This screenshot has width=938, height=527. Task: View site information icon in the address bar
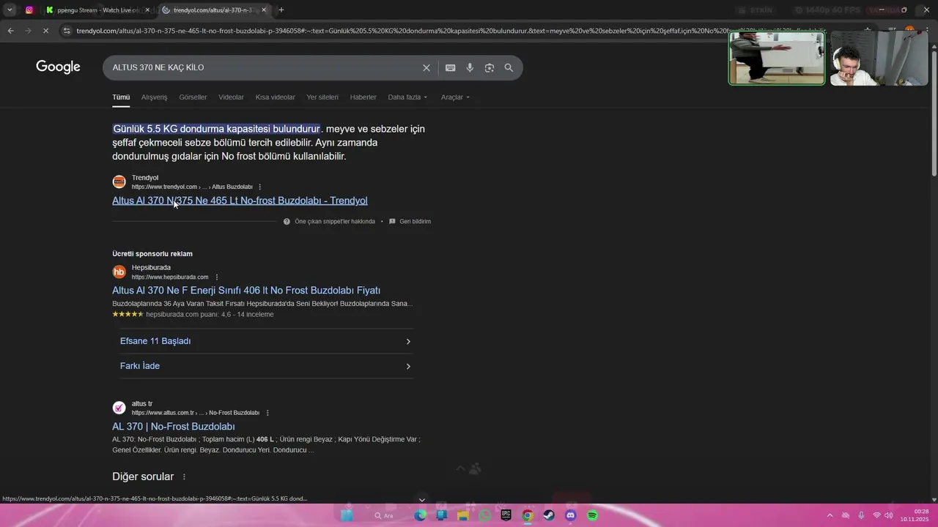tap(67, 31)
